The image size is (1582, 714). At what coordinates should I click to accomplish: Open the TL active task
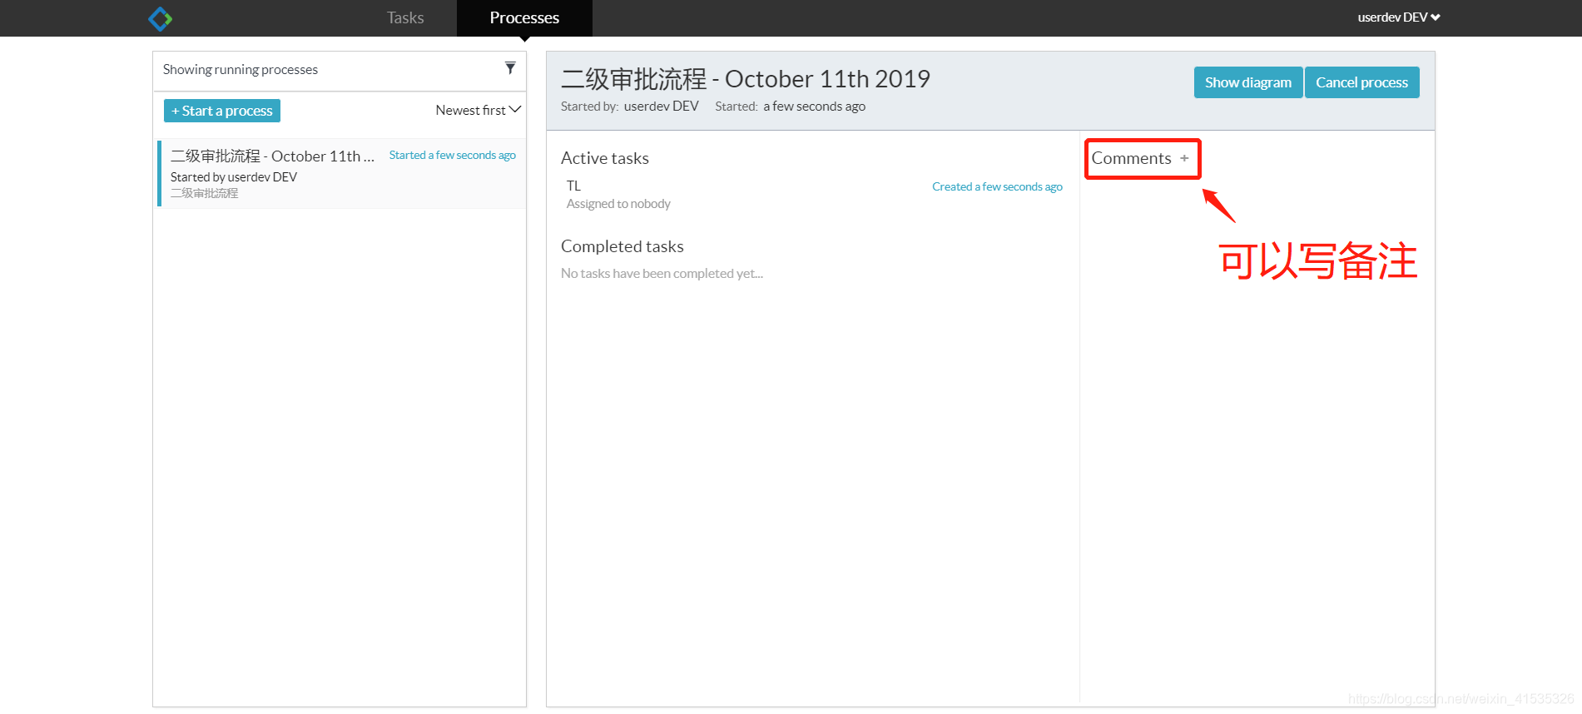tap(814, 195)
